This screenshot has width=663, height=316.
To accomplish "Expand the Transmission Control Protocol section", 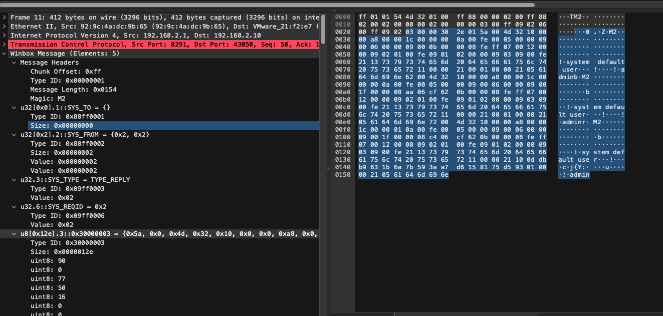I will tap(4, 44).
